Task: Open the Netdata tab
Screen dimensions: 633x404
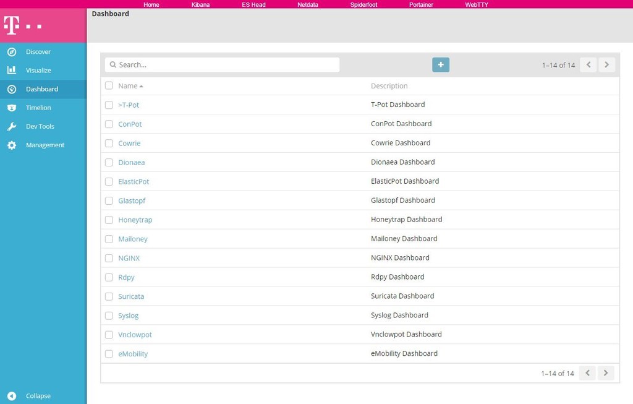Action: tap(308, 5)
